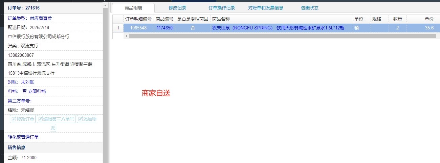Viewport: 440px width, 163px height.
Task: Click the 供应商直发 order type text
Action: coord(41,18)
